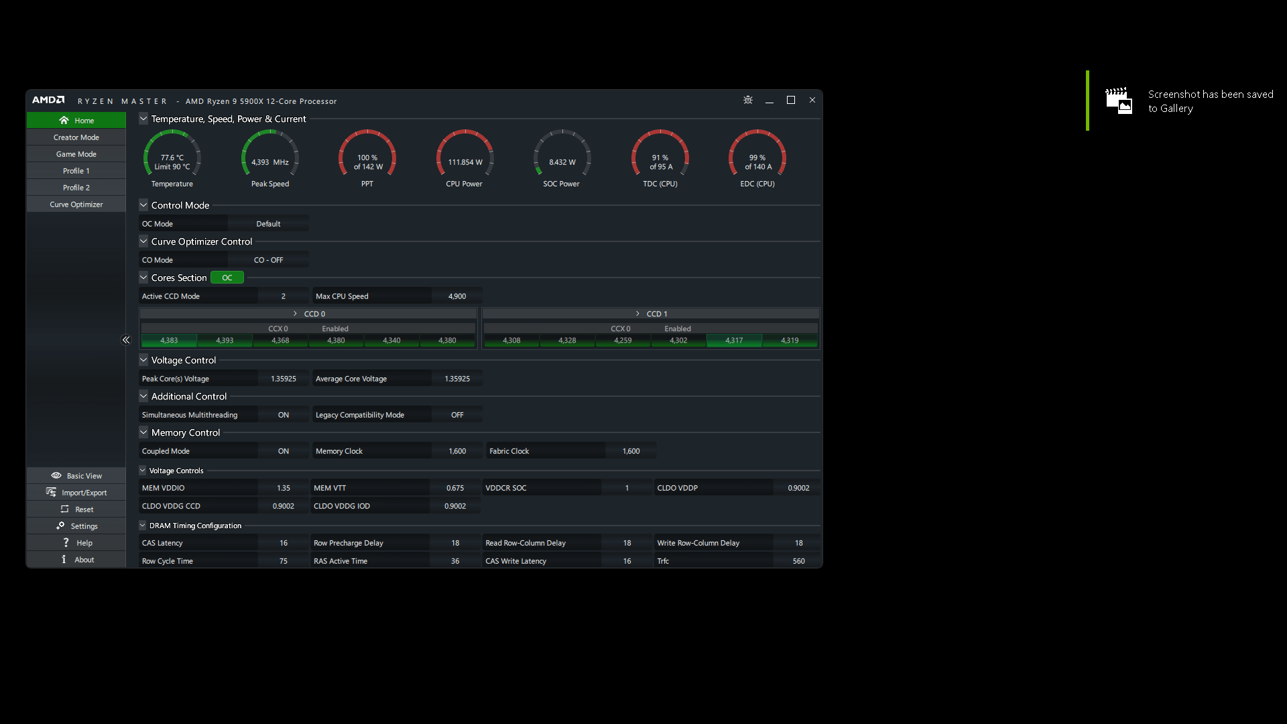The width and height of the screenshot is (1287, 724).
Task: Collapse the Voltage Controls subsection
Action: (142, 471)
